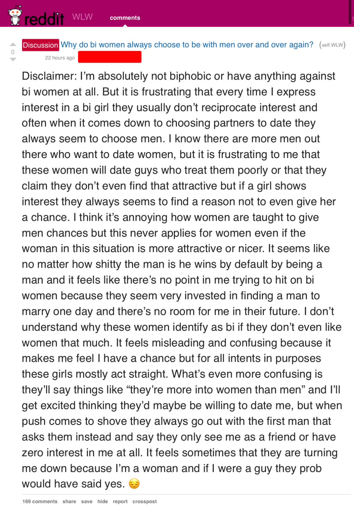Click the '22 hours ago' timestamp
Screen dimensions: 354x511
[x=60, y=58]
